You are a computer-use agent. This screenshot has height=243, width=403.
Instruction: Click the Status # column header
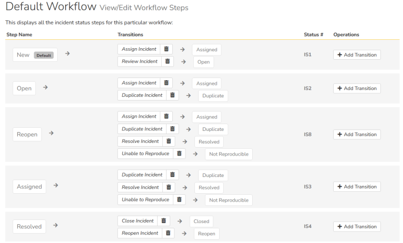[x=314, y=35]
